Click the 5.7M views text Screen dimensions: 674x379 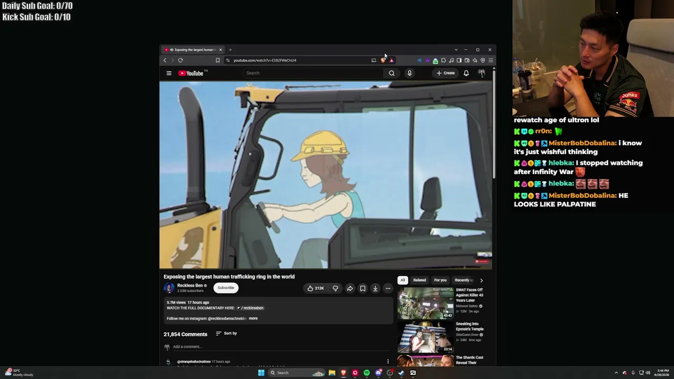tap(176, 303)
